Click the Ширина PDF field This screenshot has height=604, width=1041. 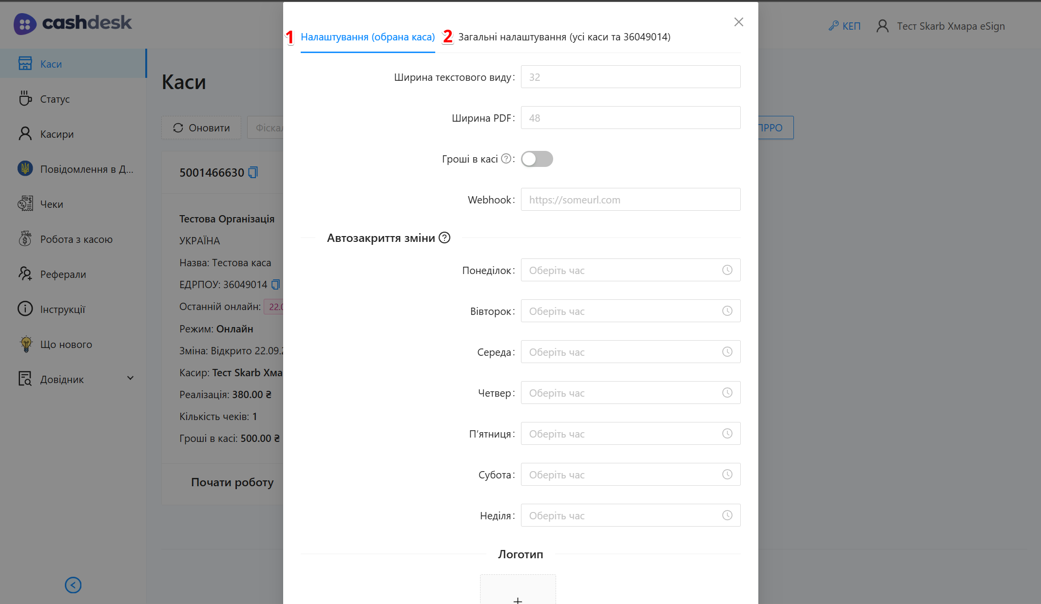[x=630, y=118]
